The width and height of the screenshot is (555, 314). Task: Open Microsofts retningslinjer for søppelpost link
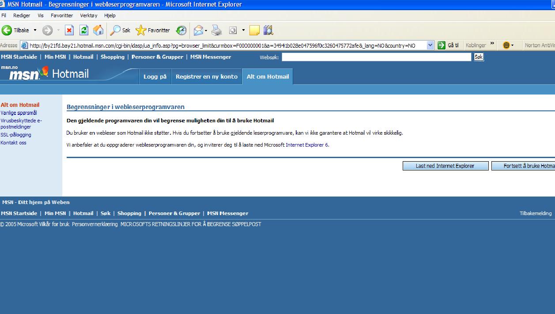pos(191,224)
